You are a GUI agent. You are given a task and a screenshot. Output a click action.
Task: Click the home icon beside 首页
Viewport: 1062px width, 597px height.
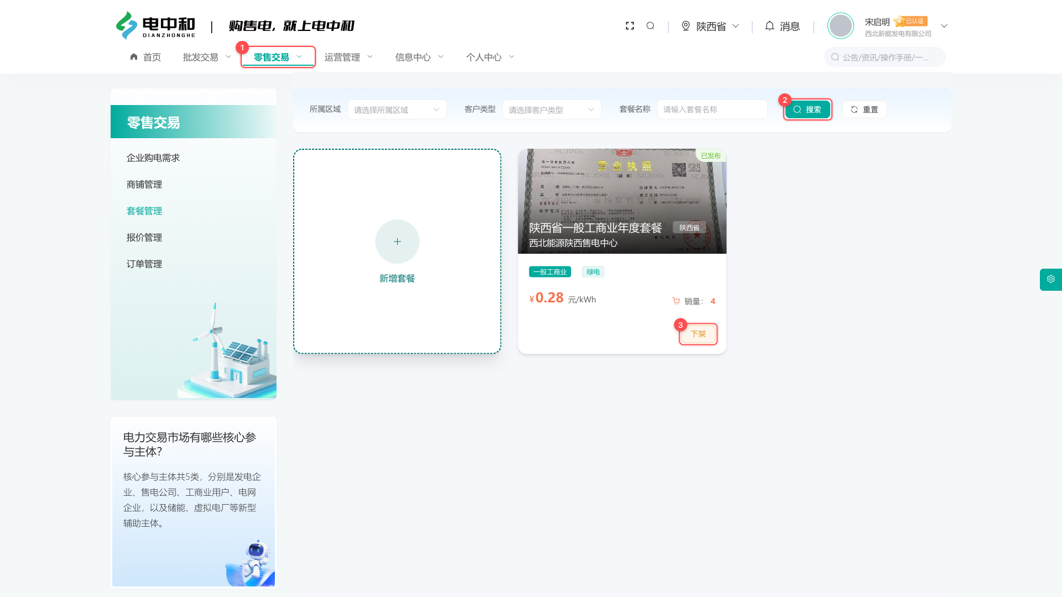point(134,56)
